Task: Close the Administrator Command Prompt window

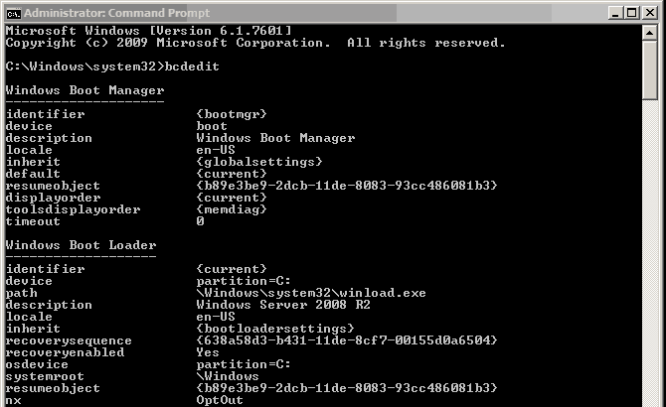Action: coord(650,13)
